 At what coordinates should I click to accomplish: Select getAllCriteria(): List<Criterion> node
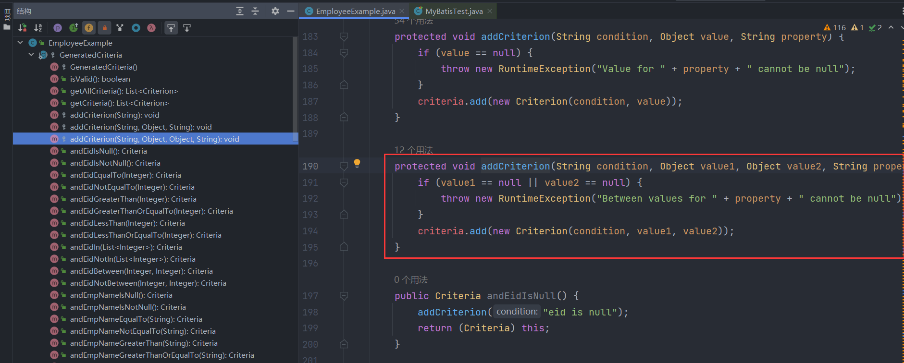point(124,91)
